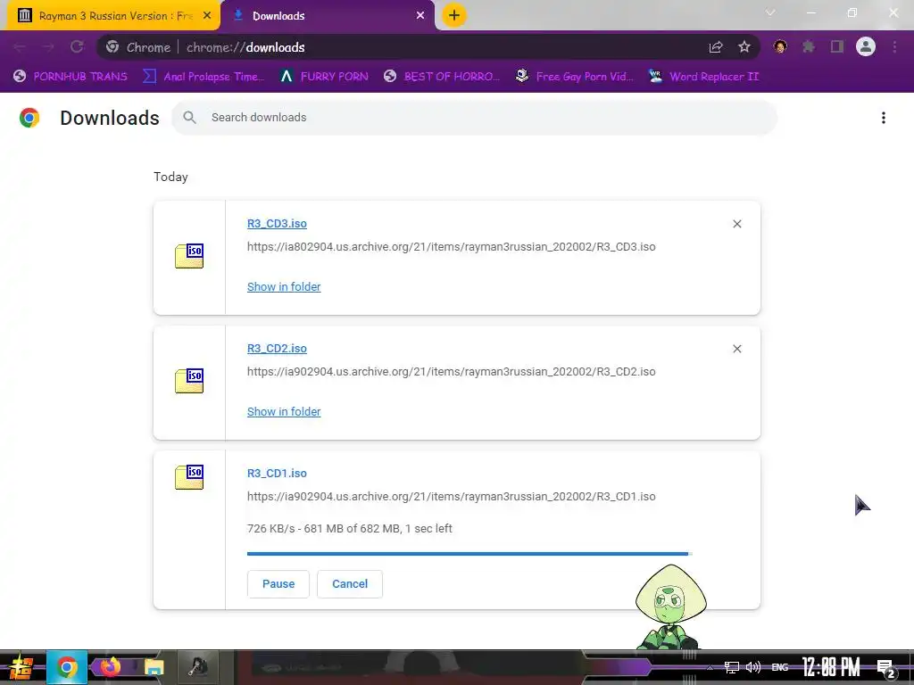Click the Search downloads field

pos(474,118)
